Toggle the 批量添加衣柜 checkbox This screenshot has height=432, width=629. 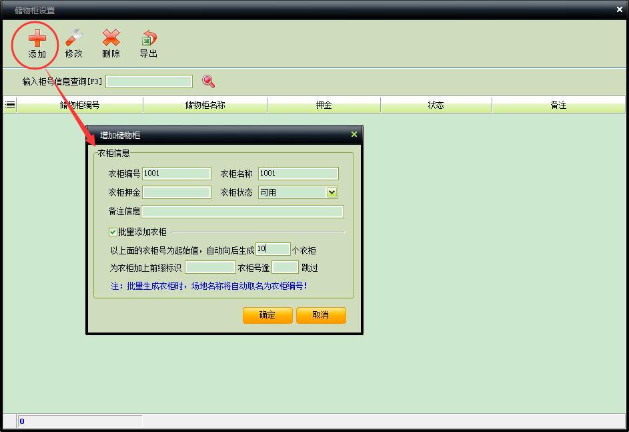pyautogui.click(x=113, y=232)
